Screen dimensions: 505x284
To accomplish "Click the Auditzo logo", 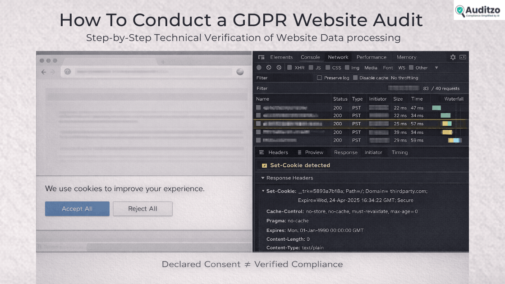I will coord(479,11).
